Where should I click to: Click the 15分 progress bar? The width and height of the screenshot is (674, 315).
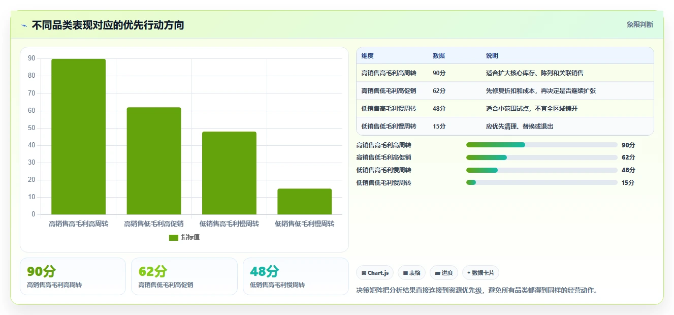(541, 182)
